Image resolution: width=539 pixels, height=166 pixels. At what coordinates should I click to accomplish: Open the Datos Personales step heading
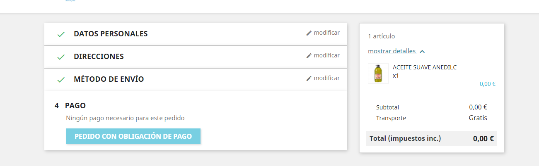tap(111, 34)
